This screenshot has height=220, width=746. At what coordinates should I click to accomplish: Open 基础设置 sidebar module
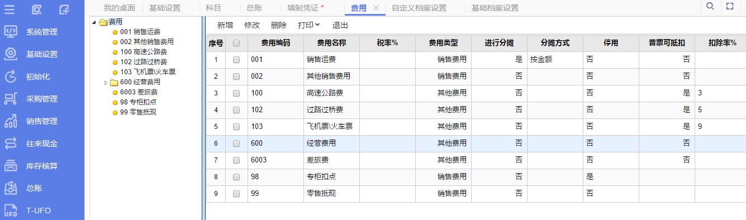click(x=42, y=54)
